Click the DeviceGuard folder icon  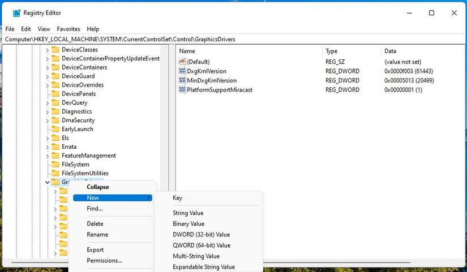[x=55, y=76]
